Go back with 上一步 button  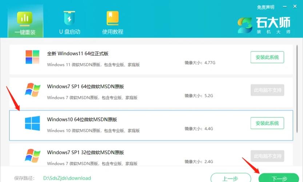pos(231,178)
